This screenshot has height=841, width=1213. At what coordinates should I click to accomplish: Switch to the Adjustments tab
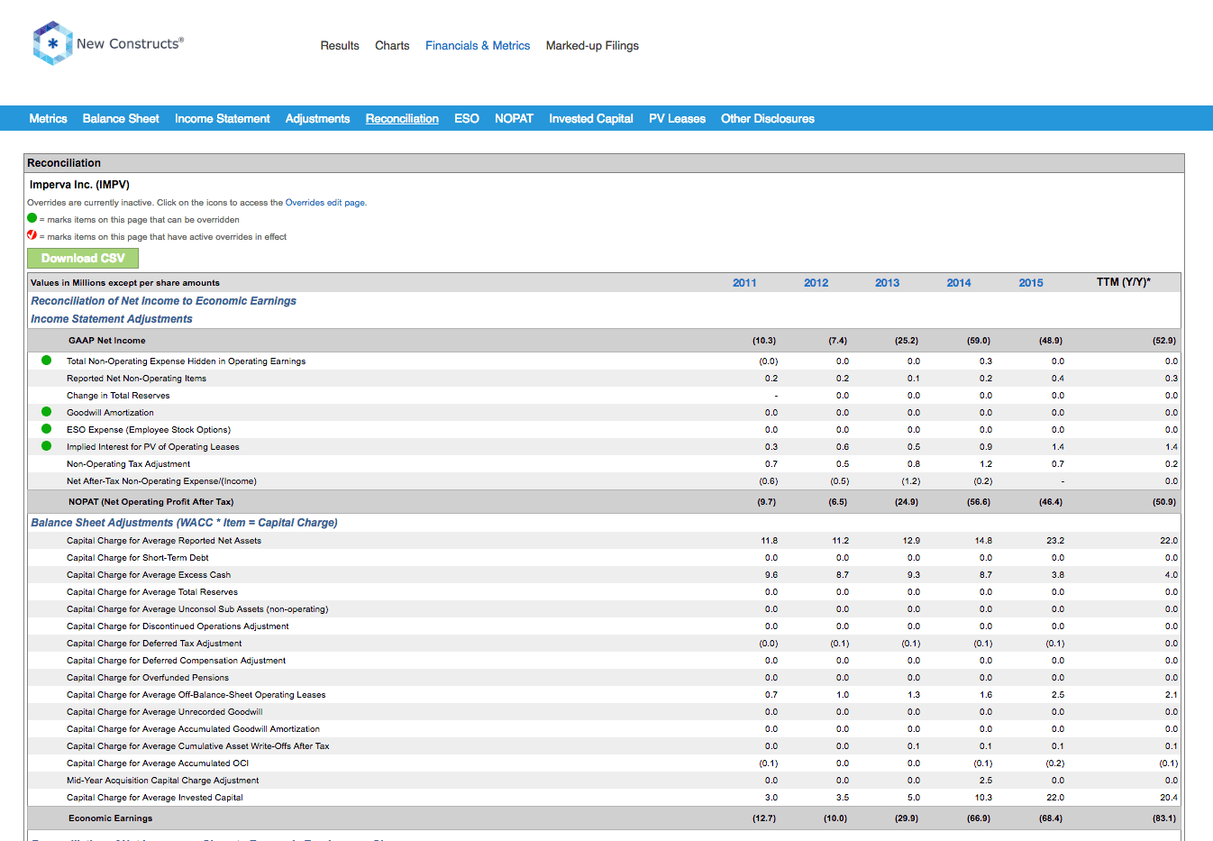[x=317, y=119]
